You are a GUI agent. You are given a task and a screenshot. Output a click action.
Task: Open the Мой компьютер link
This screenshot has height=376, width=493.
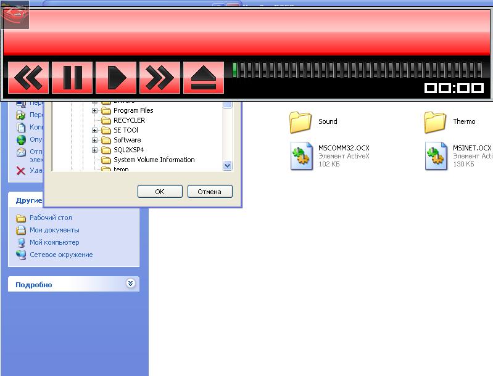54,242
